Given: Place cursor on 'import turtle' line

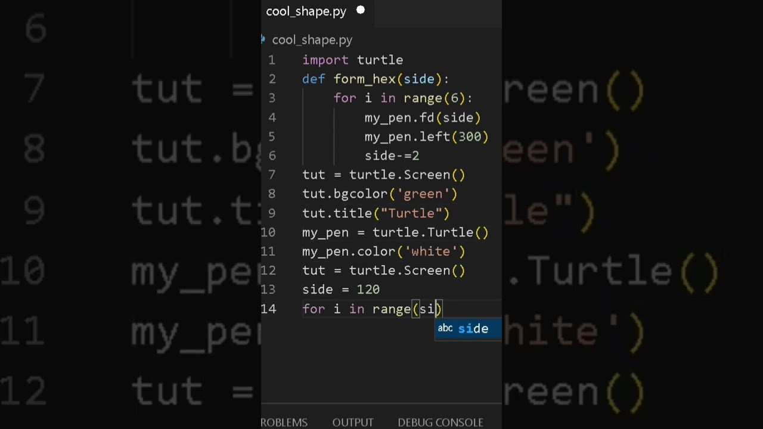Looking at the screenshot, I should (352, 60).
